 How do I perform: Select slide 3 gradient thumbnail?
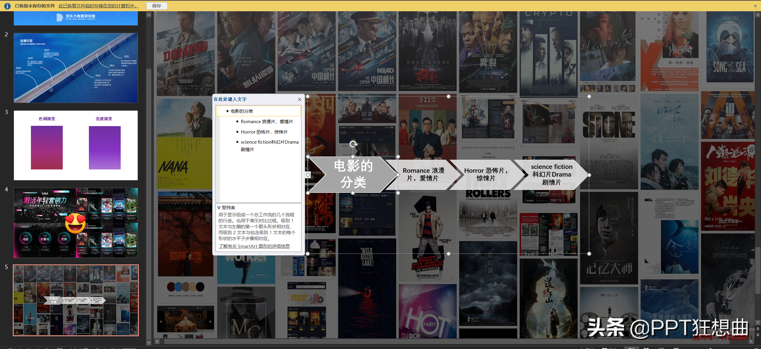tap(76, 145)
